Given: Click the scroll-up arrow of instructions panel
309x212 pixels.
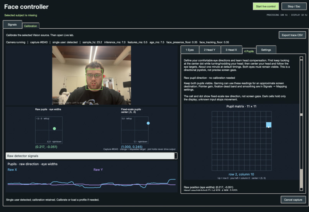Looking at the screenshot, I should point(301,58).
